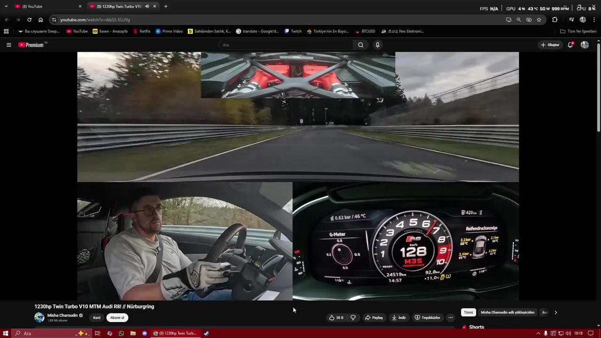Bookmark this page with star icon
The image size is (601, 338).
pos(539,20)
